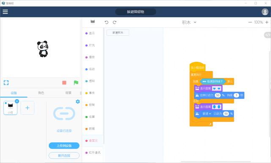Image resolution: width=271 pixels, height=163 pixels.
Task: Open the 积木 mode dropdown
Action: click(x=189, y=22)
